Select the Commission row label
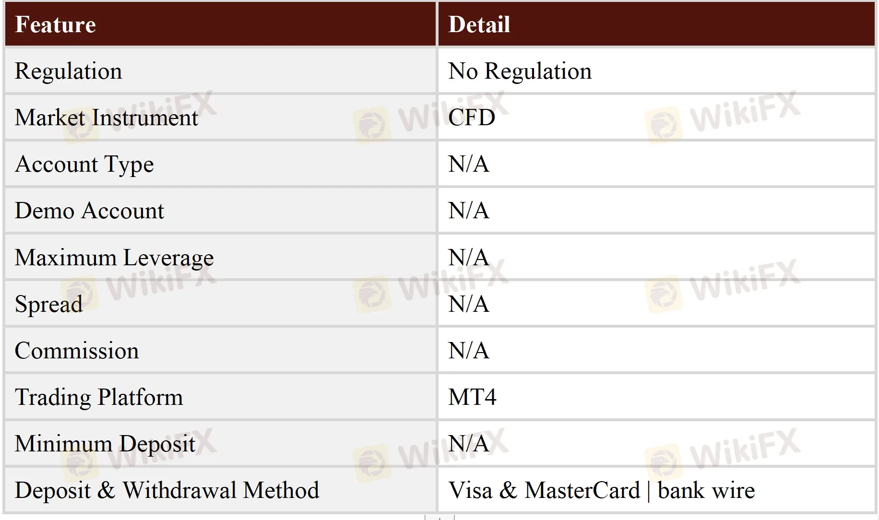This screenshot has width=879, height=520. point(77,351)
